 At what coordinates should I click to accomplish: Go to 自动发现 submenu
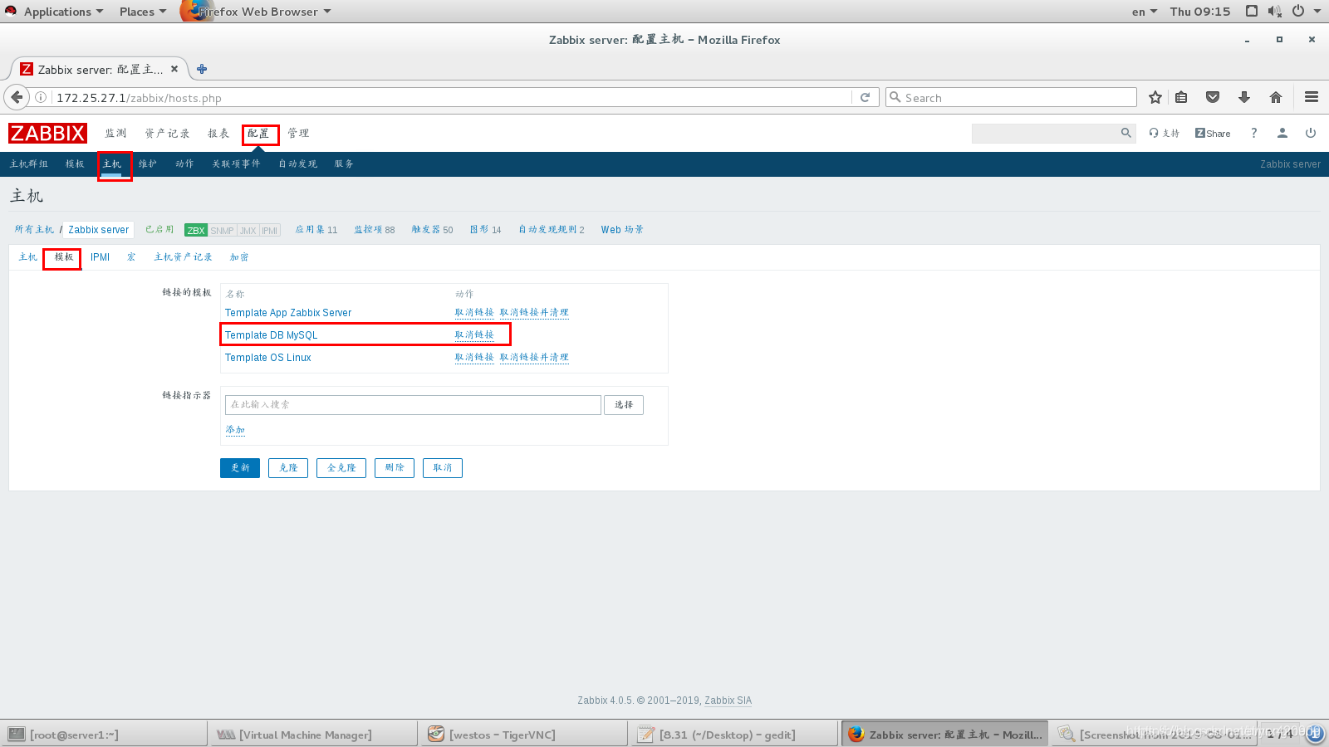click(x=297, y=164)
